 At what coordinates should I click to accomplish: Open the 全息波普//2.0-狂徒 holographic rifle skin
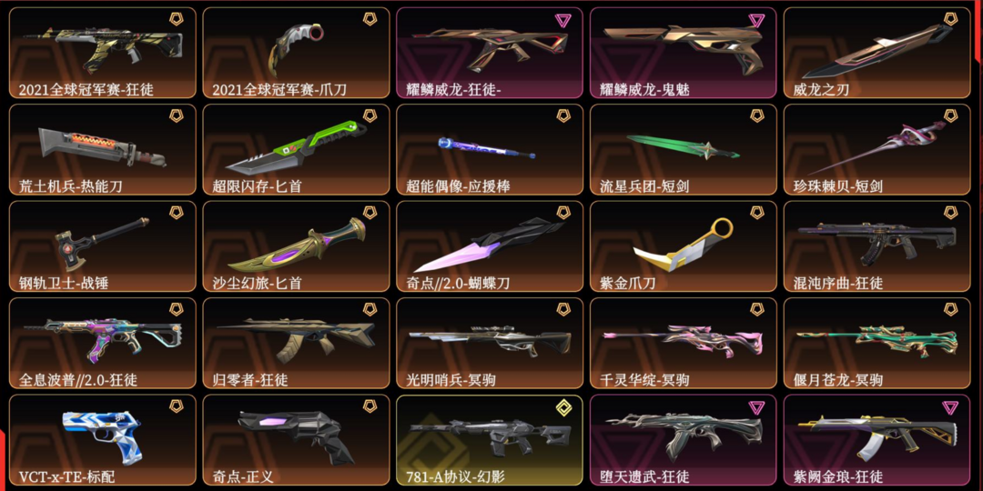click(x=102, y=343)
